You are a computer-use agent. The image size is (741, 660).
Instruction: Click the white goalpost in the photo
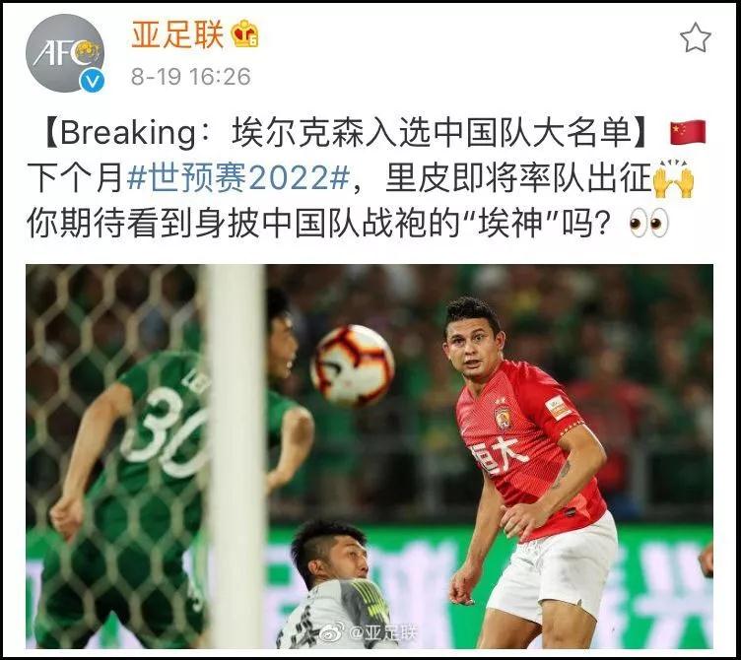(235, 456)
